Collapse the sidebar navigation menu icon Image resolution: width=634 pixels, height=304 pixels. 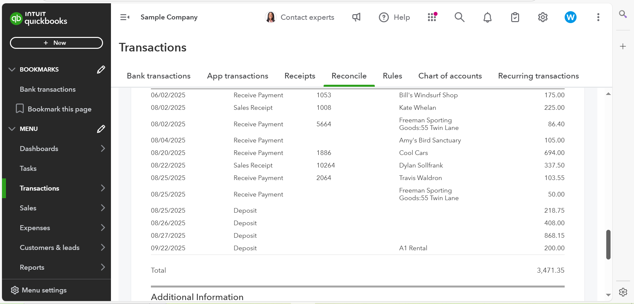click(x=124, y=17)
